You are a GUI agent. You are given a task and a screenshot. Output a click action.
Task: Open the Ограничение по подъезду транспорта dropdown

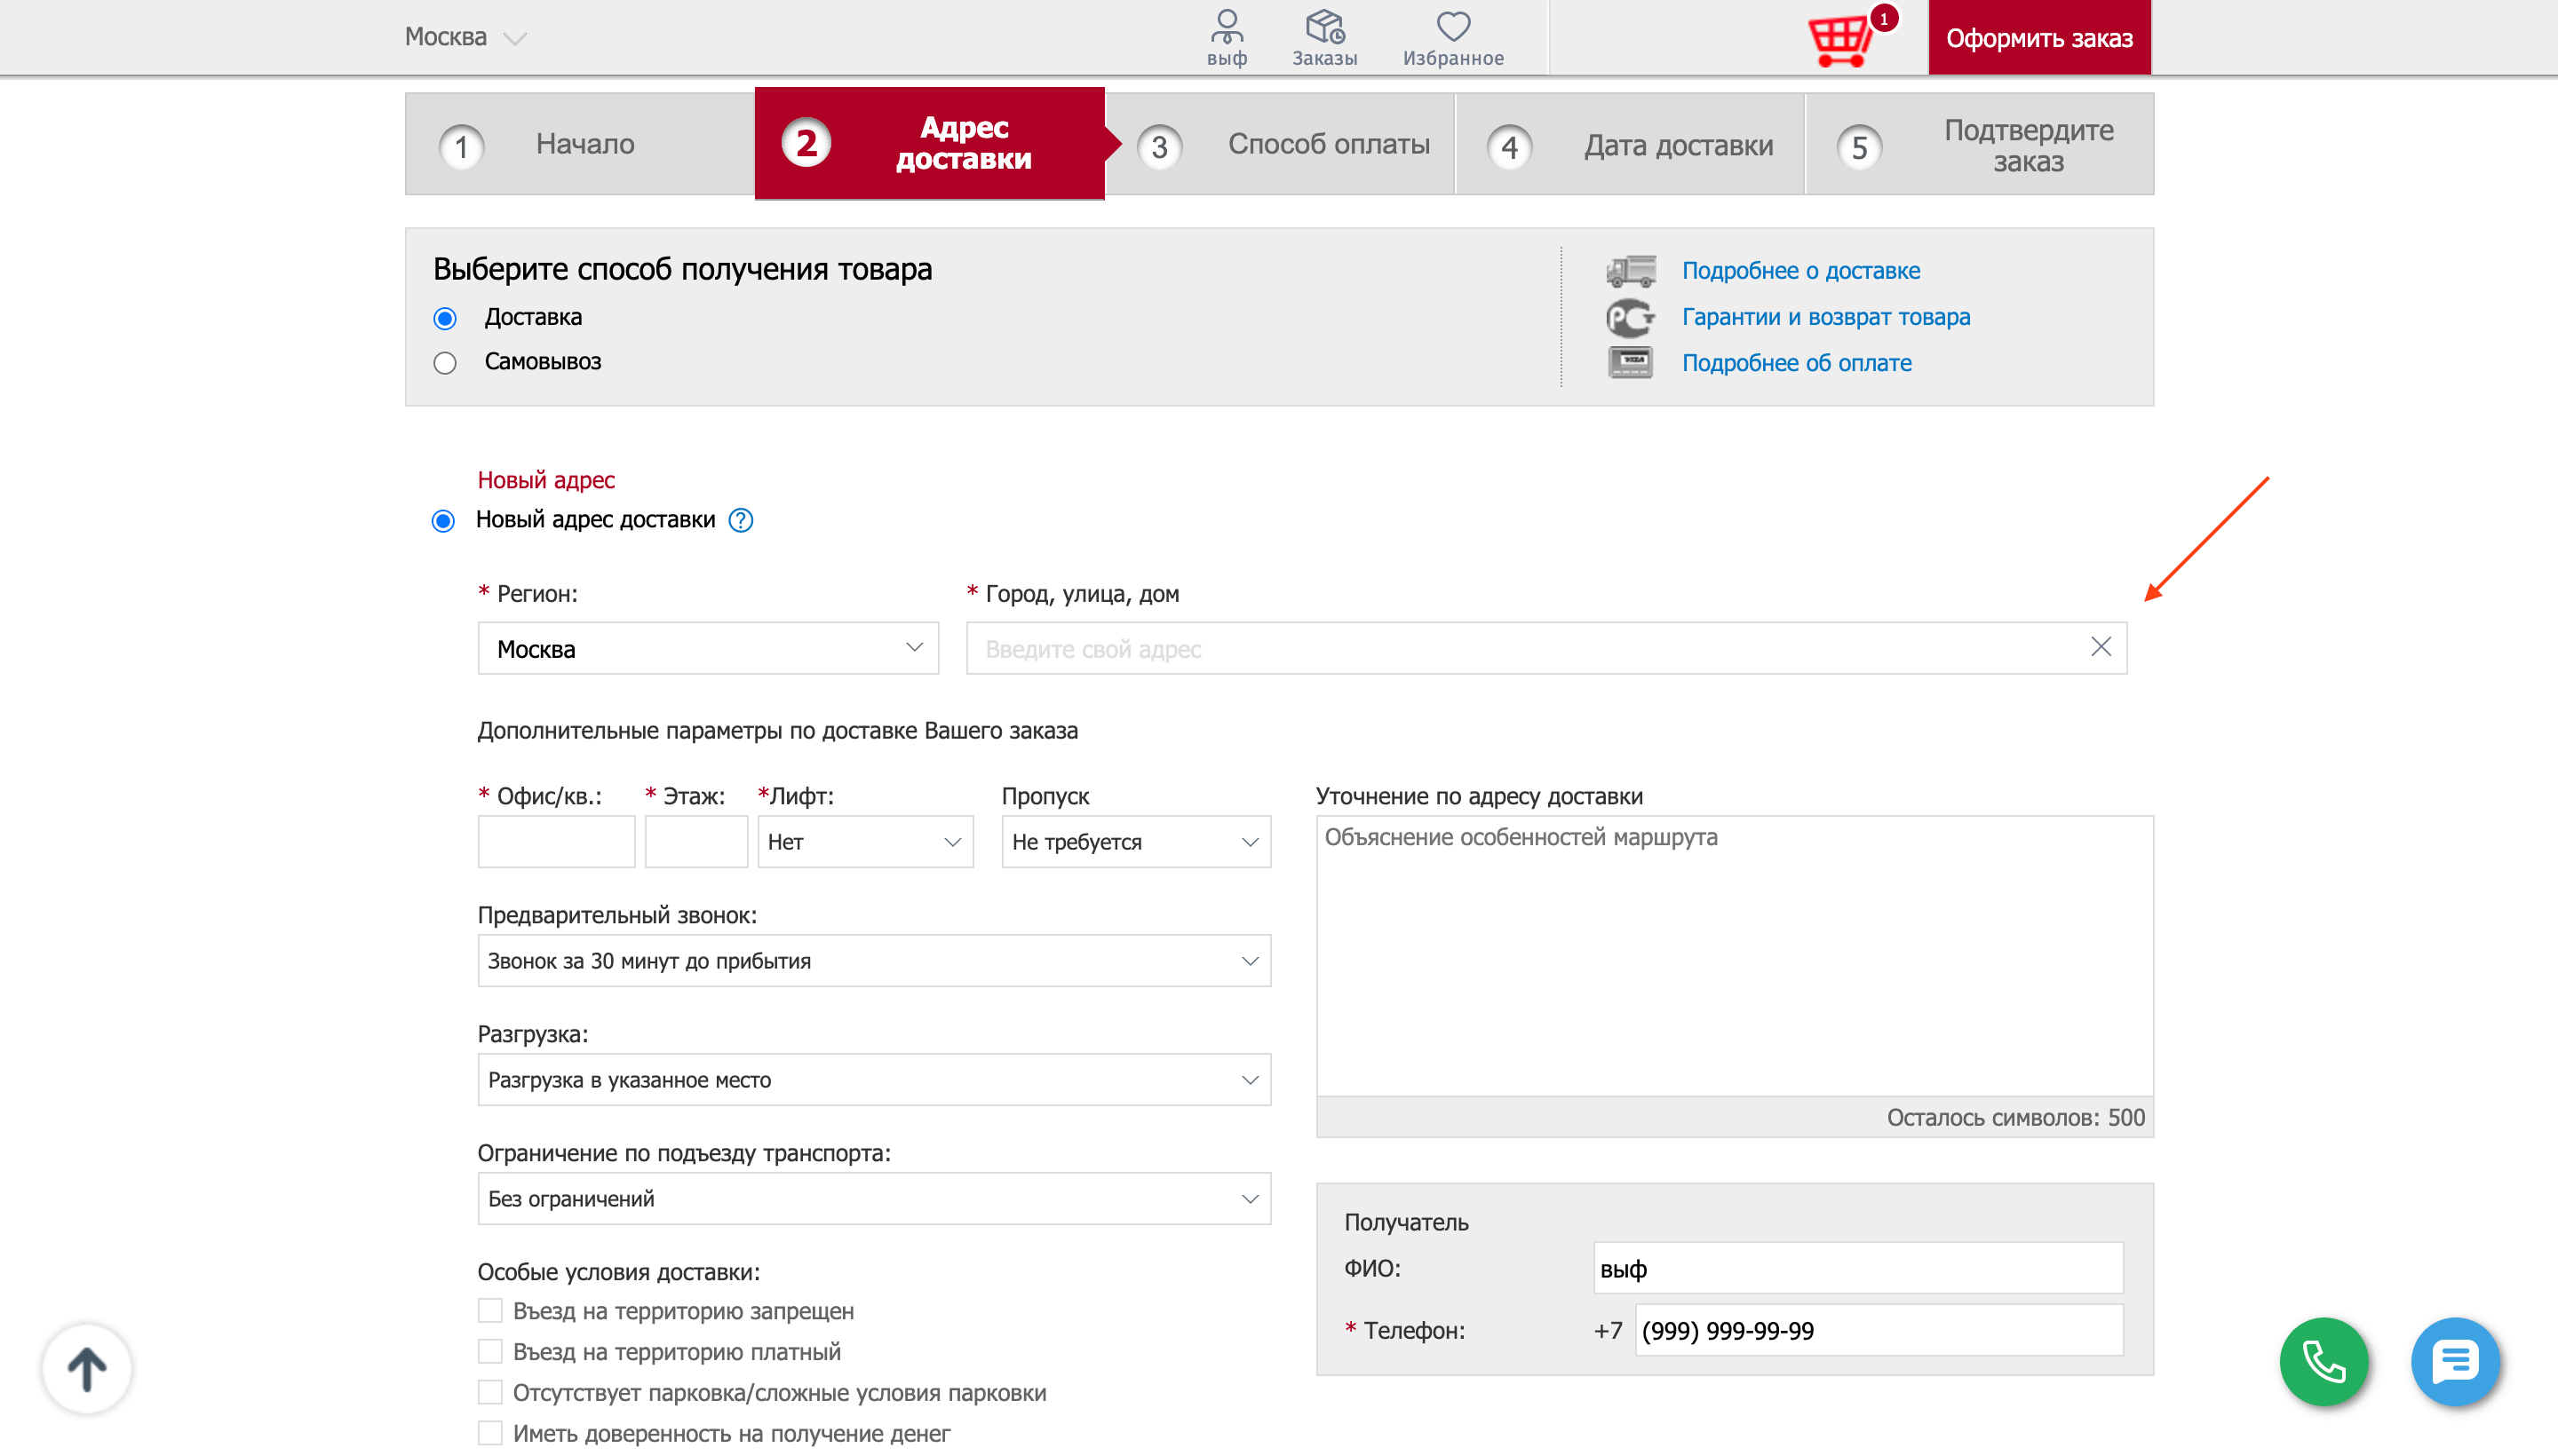coord(874,1199)
